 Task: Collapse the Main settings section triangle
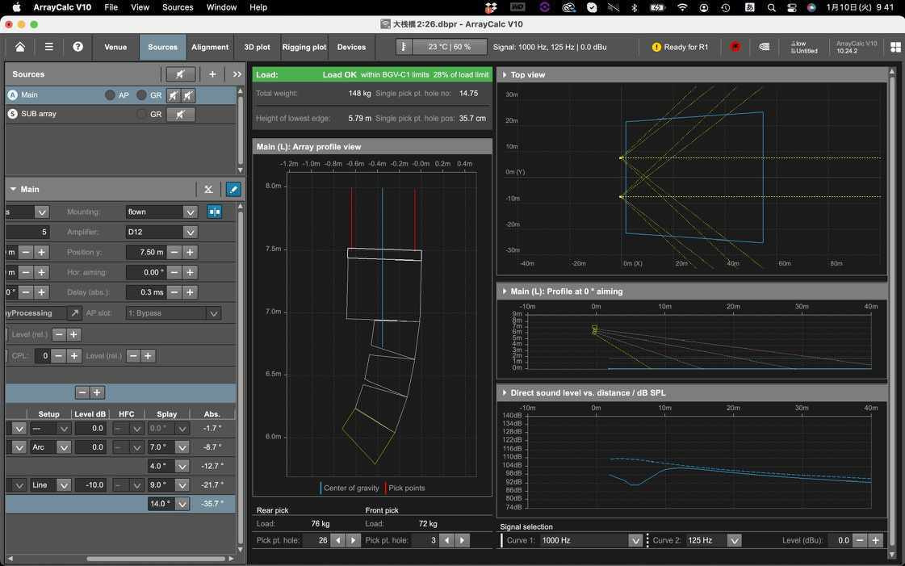13,189
